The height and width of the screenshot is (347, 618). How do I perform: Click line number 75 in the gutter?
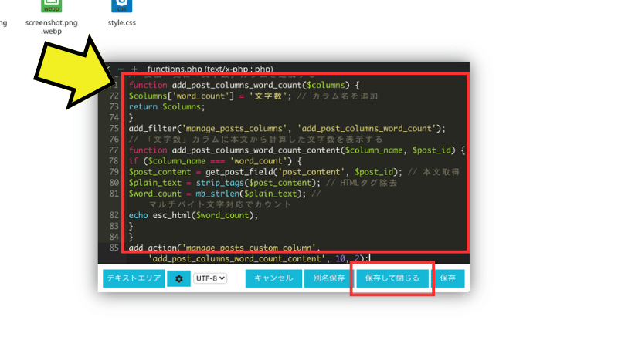point(114,128)
